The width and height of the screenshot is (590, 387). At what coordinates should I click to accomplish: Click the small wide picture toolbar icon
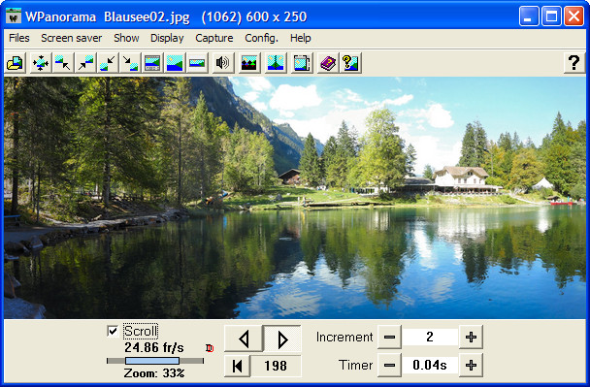point(197,62)
